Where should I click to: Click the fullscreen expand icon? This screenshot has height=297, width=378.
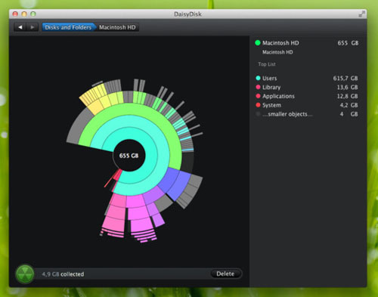coord(361,14)
